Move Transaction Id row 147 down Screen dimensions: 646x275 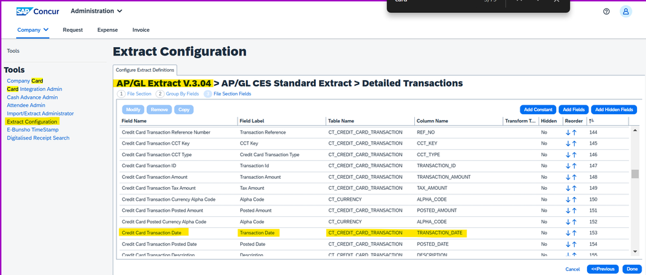tap(568, 166)
